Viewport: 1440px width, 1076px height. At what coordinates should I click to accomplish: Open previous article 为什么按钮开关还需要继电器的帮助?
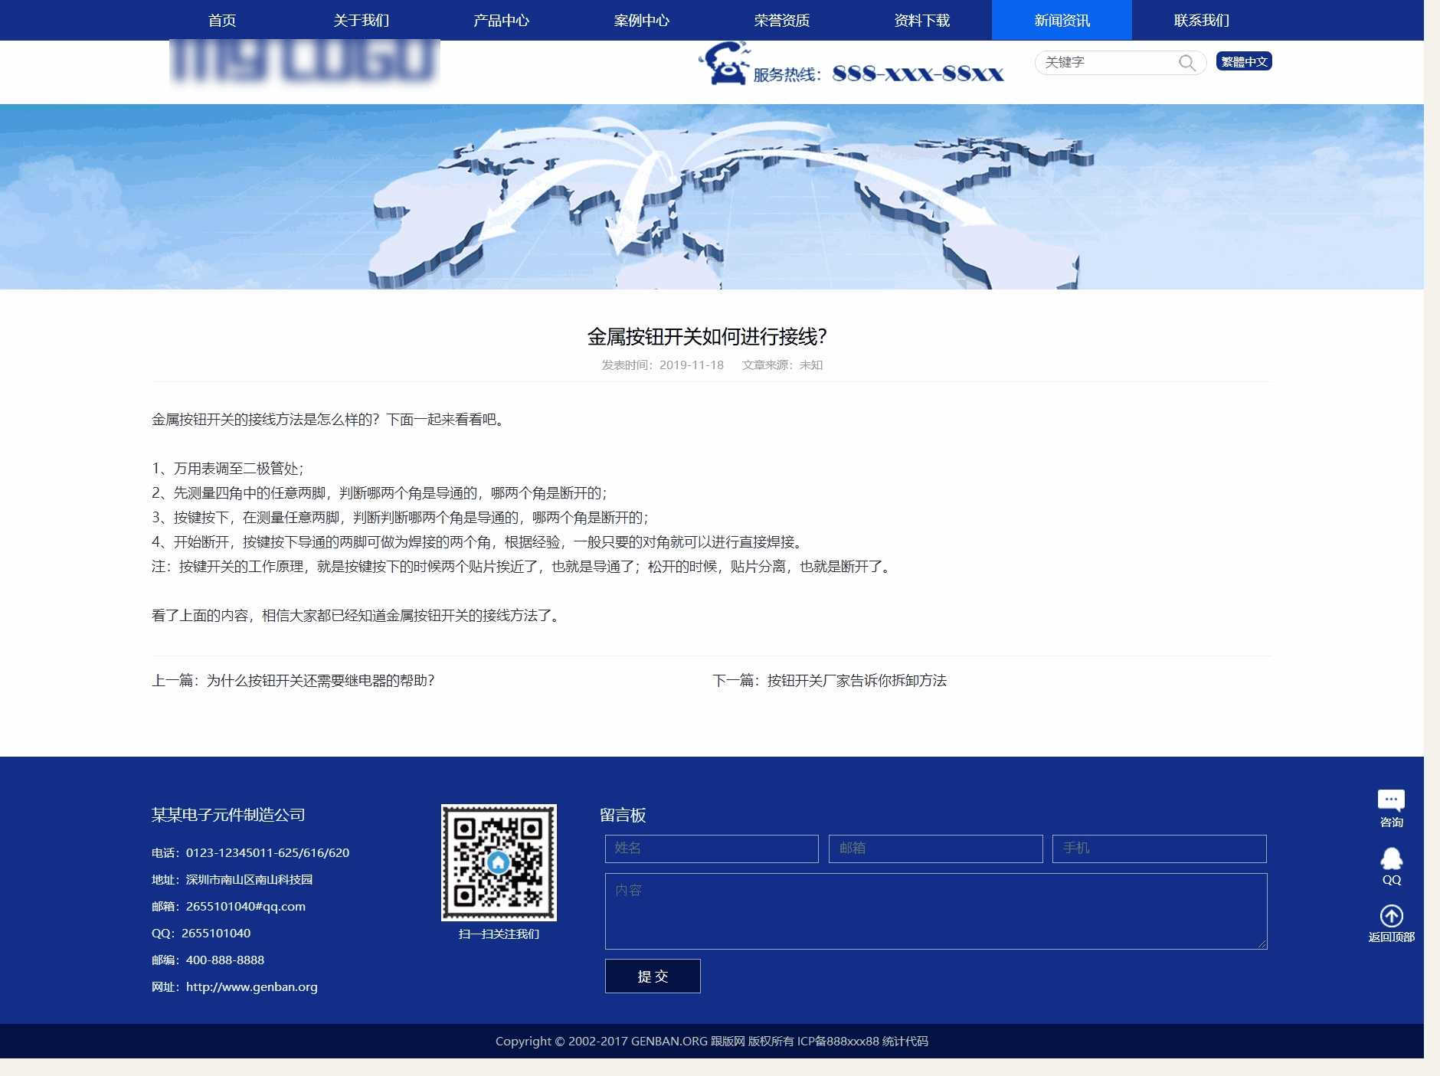pos(320,680)
